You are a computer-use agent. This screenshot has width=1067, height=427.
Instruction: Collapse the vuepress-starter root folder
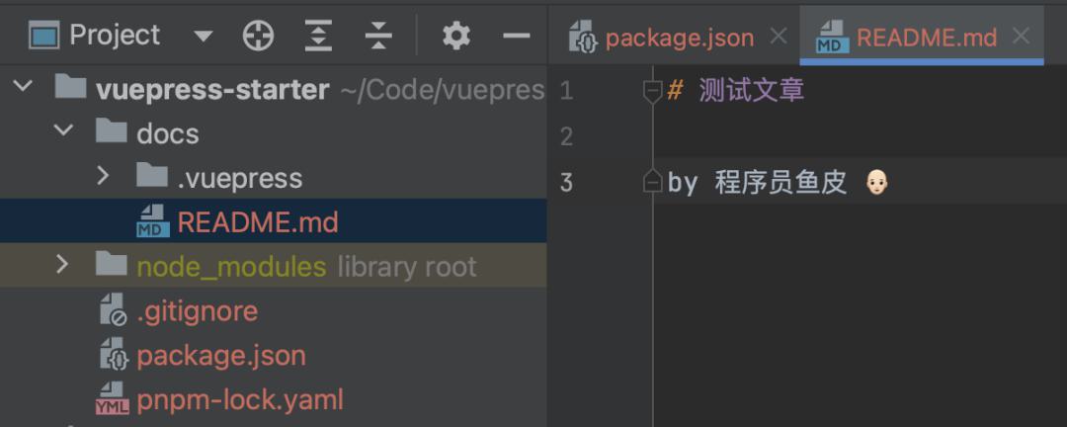point(23,87)
